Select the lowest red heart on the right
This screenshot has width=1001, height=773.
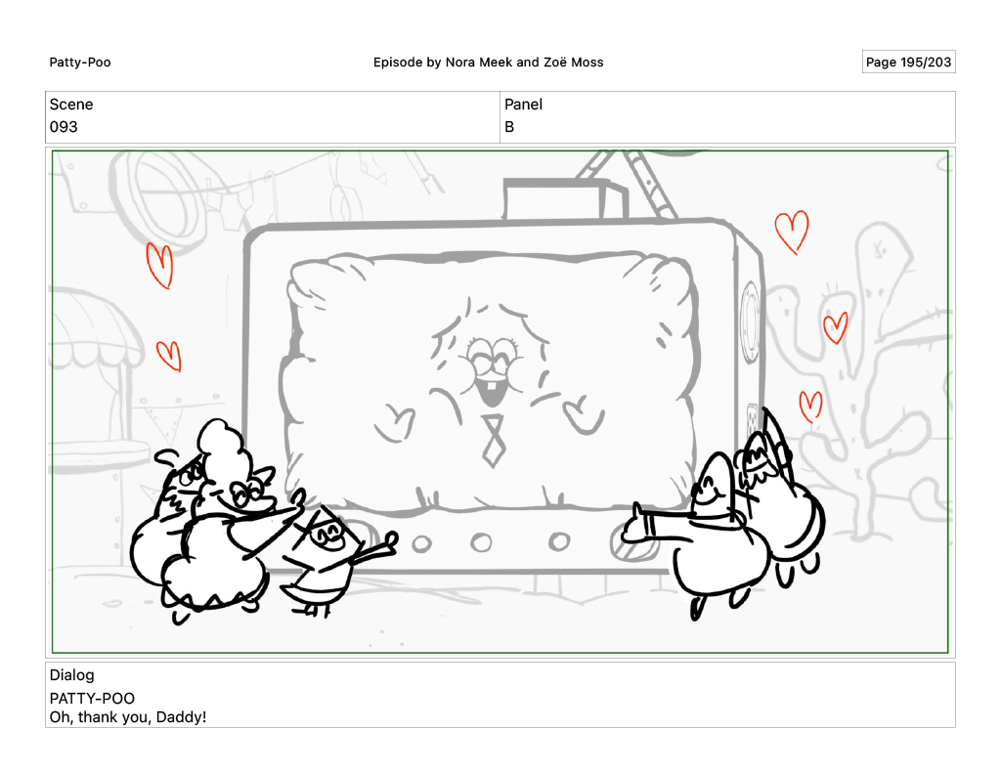pyautogui.click(x=810, y=406)
